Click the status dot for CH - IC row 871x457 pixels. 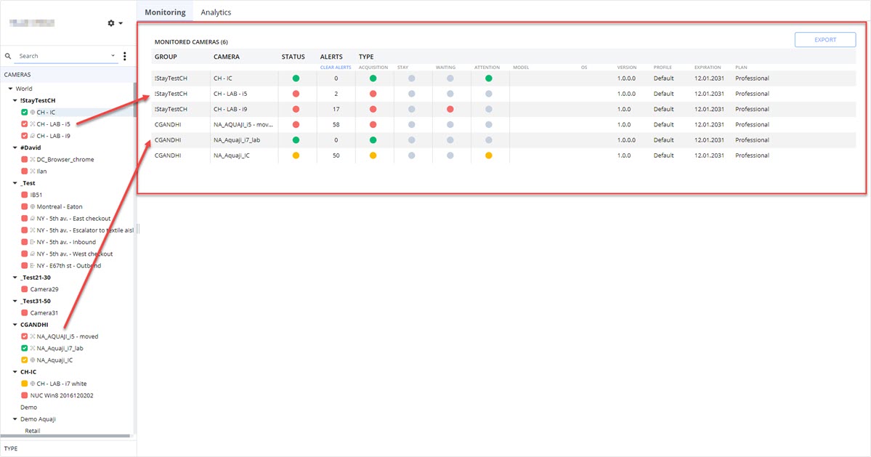click(x=296, y=78)
